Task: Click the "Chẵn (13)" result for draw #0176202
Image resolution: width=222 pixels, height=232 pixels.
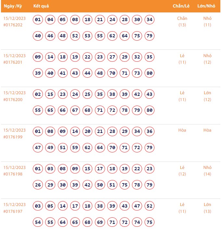Action: (182, 21)
